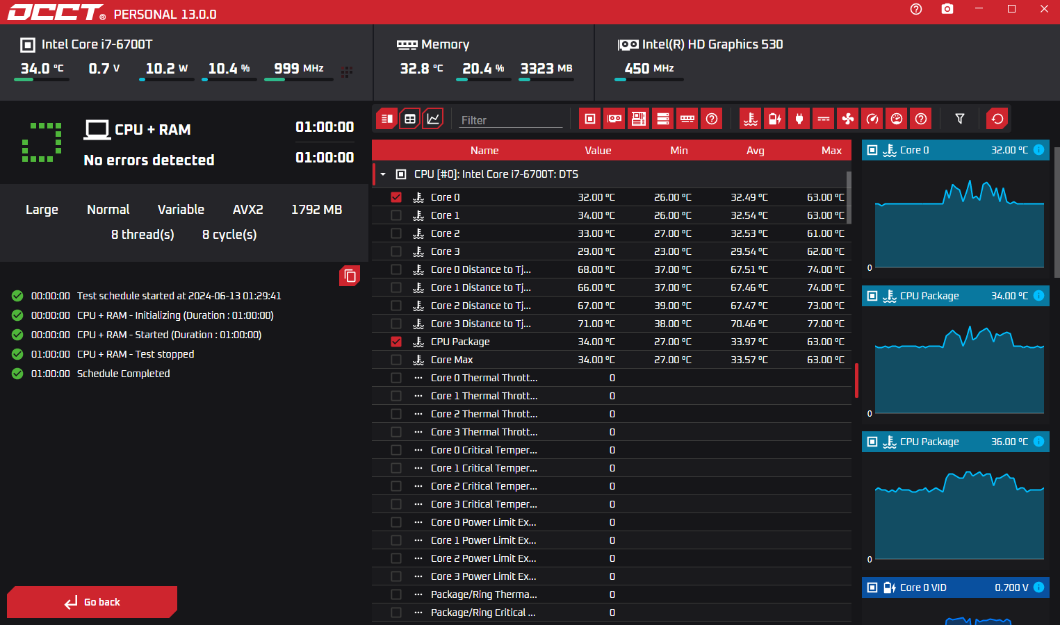
Task: Sort by the Max column header
Action: coord(831,151)
